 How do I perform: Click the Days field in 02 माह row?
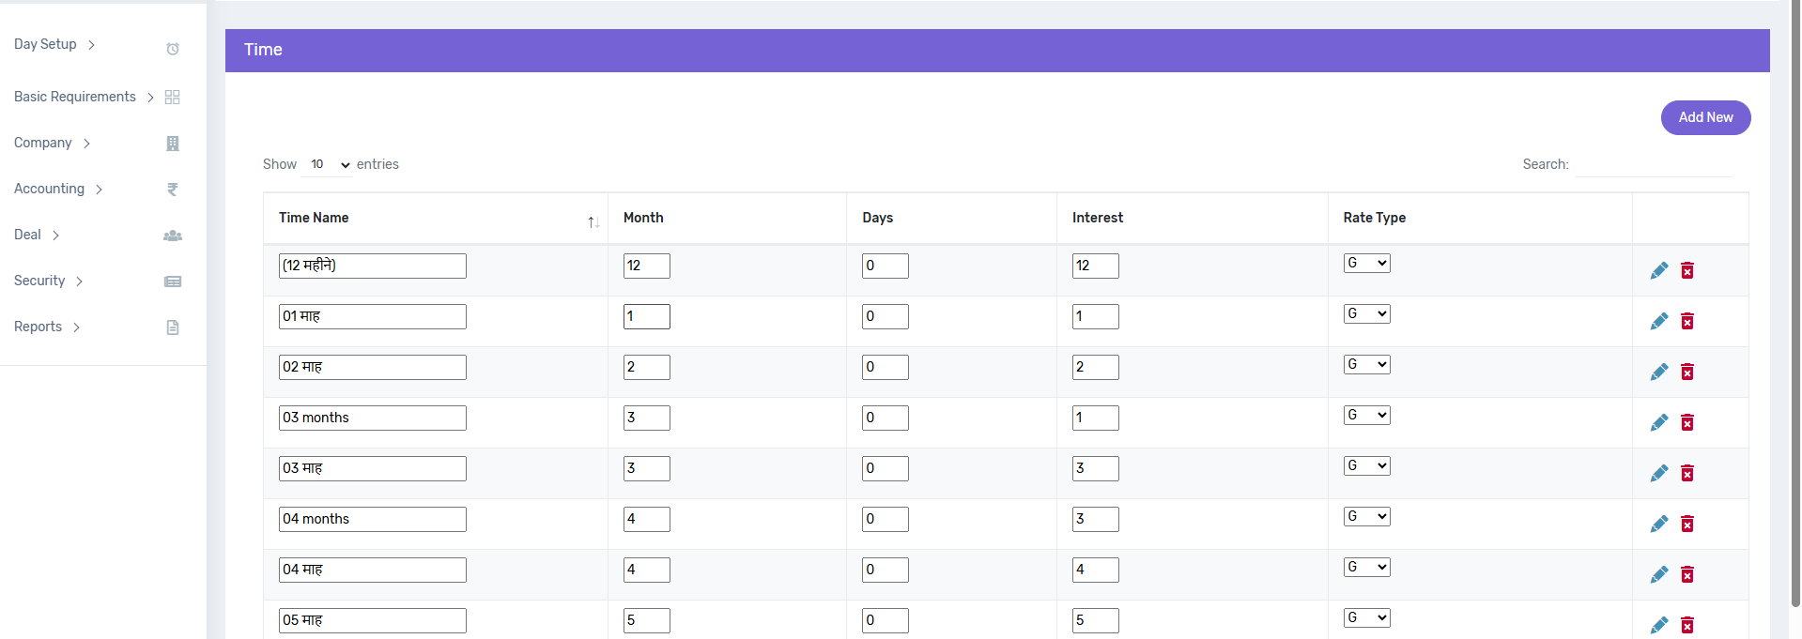pyautogui.click(x=885, y=367)
